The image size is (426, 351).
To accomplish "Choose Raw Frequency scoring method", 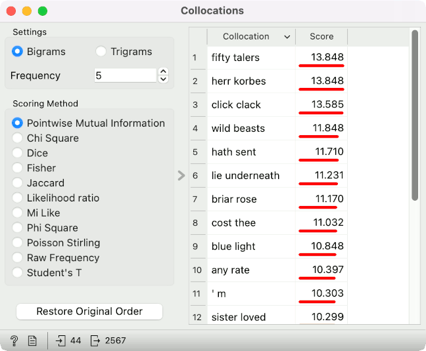I will coord(17,257).
